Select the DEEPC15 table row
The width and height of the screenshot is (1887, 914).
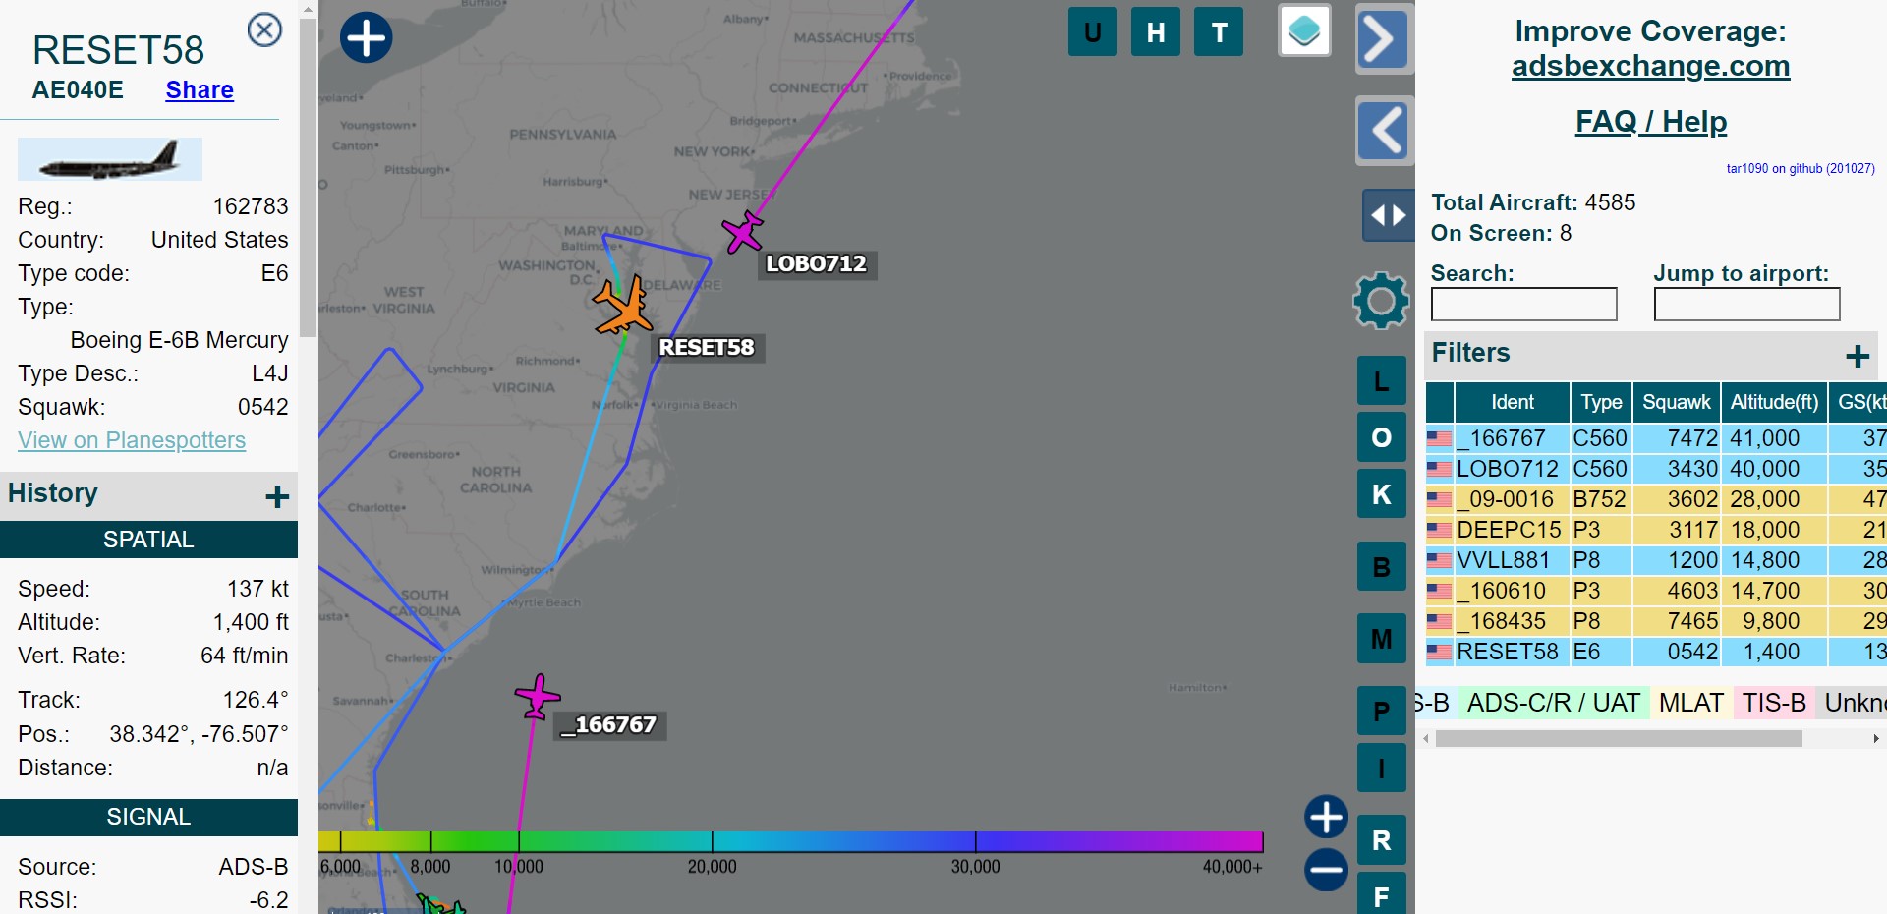point(1656,530)
